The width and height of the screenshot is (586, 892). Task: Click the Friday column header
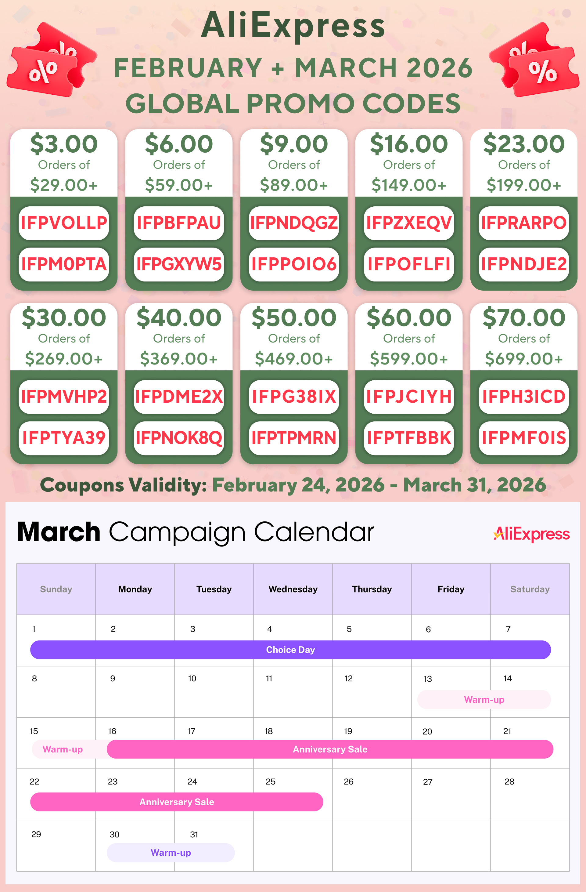click(451, 589)
